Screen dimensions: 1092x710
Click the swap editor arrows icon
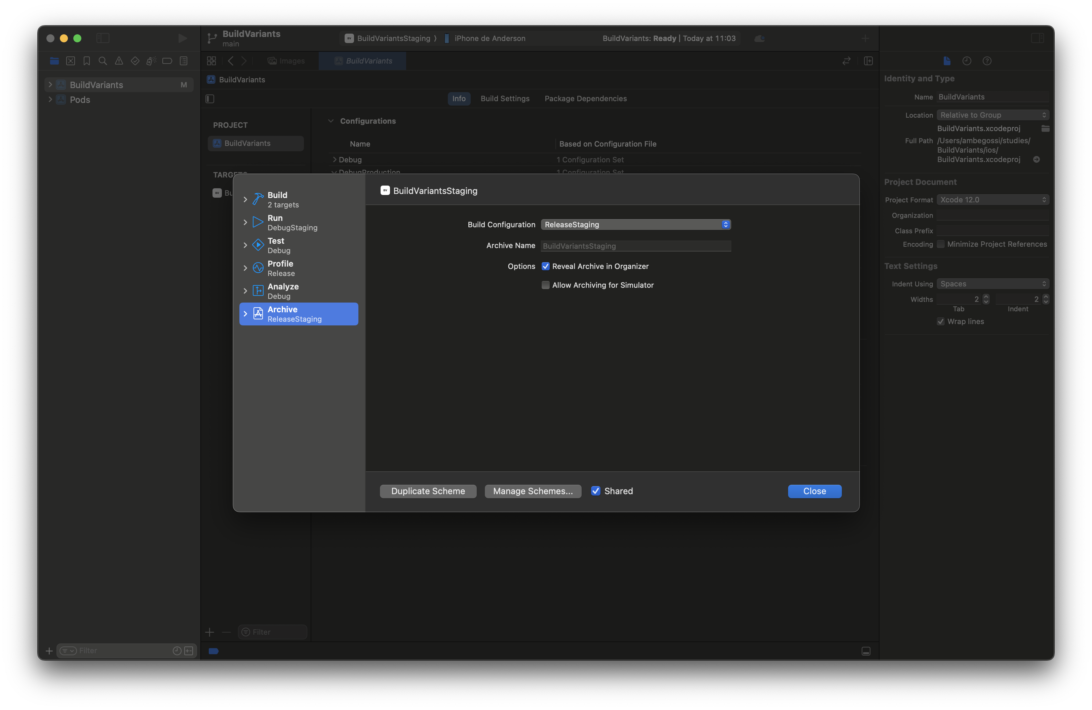847,61
